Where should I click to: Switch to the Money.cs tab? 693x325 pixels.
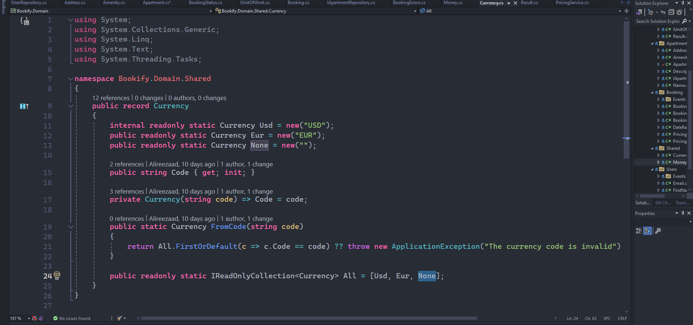(x=453, y=3)
